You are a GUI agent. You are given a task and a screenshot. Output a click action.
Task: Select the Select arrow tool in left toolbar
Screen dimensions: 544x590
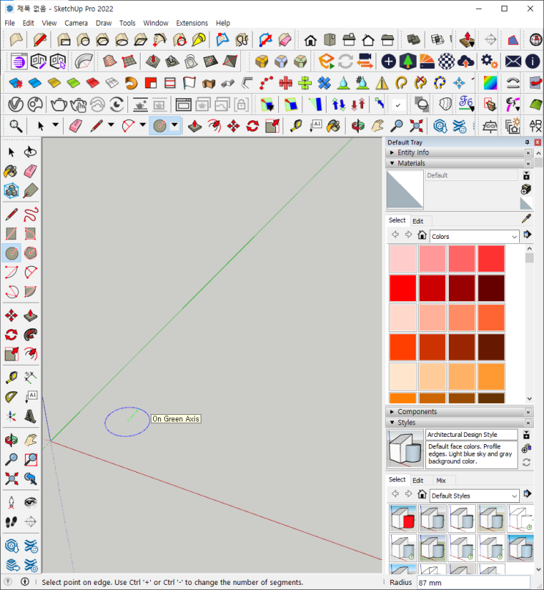[11, 152]
